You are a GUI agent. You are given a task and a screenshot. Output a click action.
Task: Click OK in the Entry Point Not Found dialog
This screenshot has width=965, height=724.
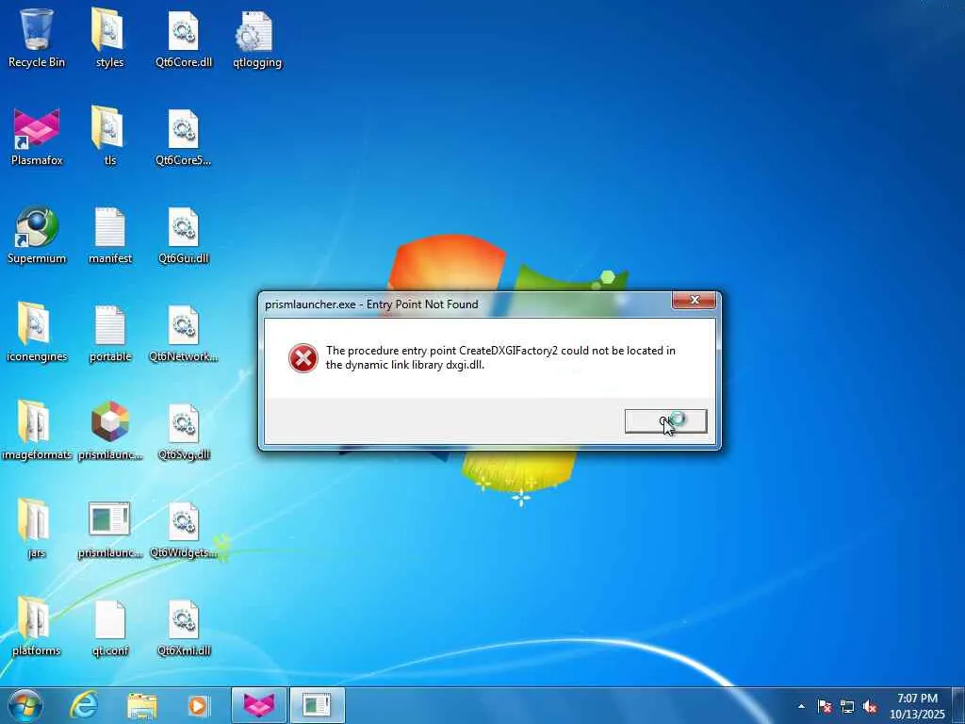665,421
